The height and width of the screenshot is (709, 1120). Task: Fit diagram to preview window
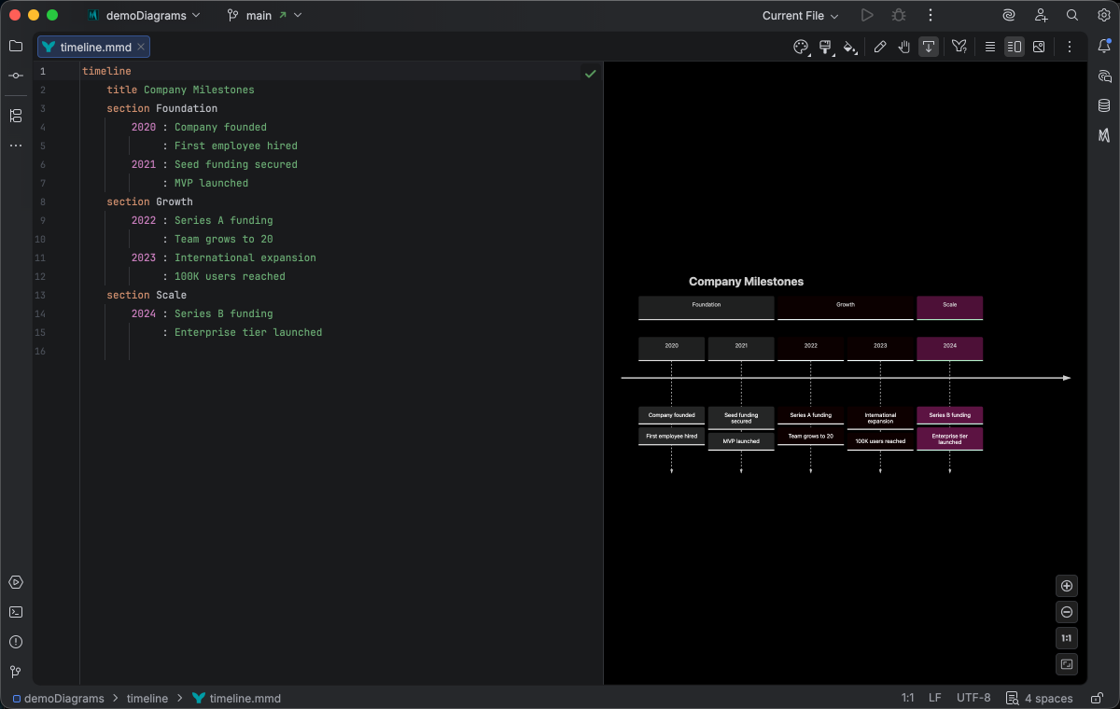[x=1068, y=664]
